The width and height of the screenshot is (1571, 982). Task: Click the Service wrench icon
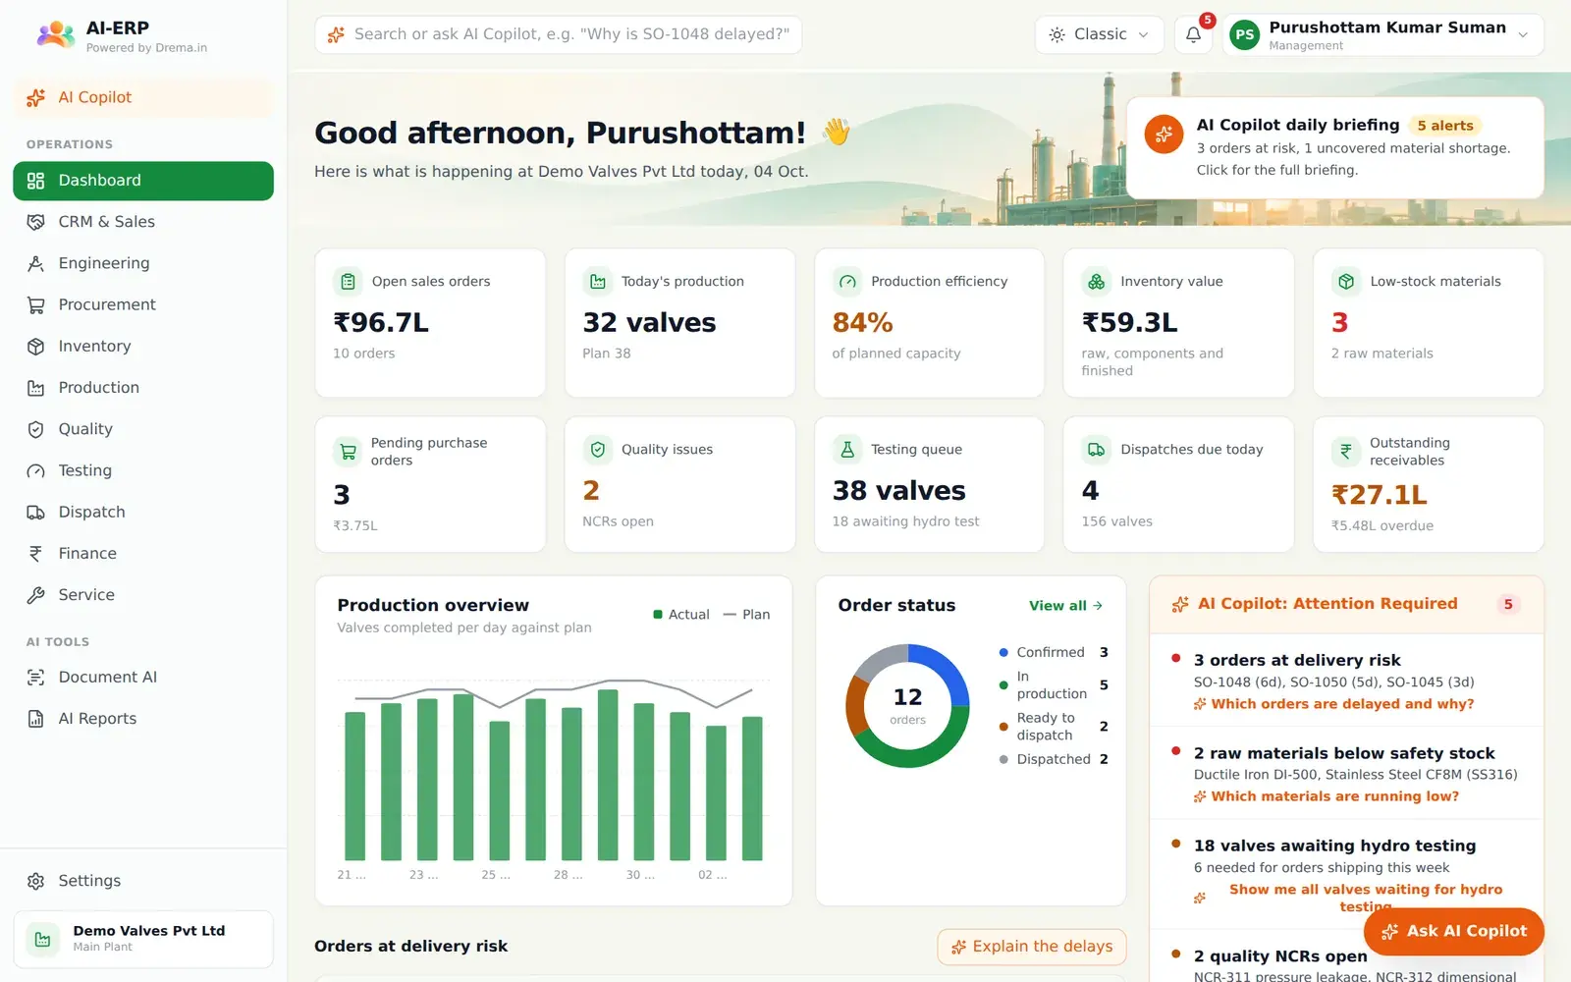(36, 595)
